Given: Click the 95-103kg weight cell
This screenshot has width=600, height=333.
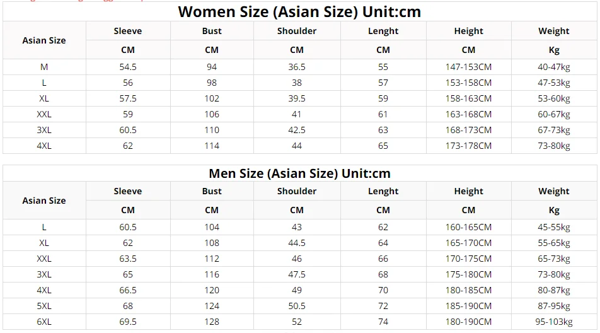Looking at the screenshot, I should coord(553,322).
